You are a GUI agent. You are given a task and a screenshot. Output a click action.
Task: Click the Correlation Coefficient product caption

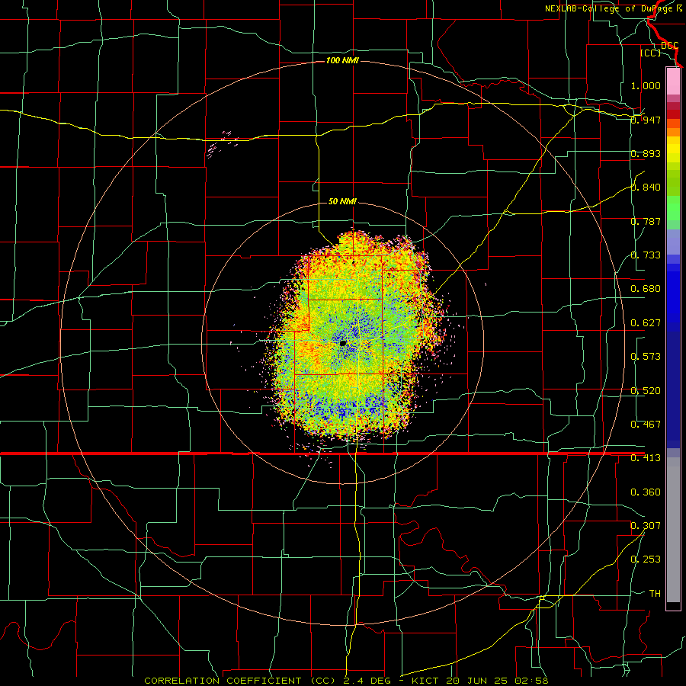(346, 681)
